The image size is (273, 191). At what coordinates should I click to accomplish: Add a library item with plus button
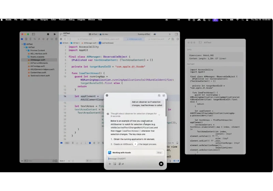[x=170, y=34]
